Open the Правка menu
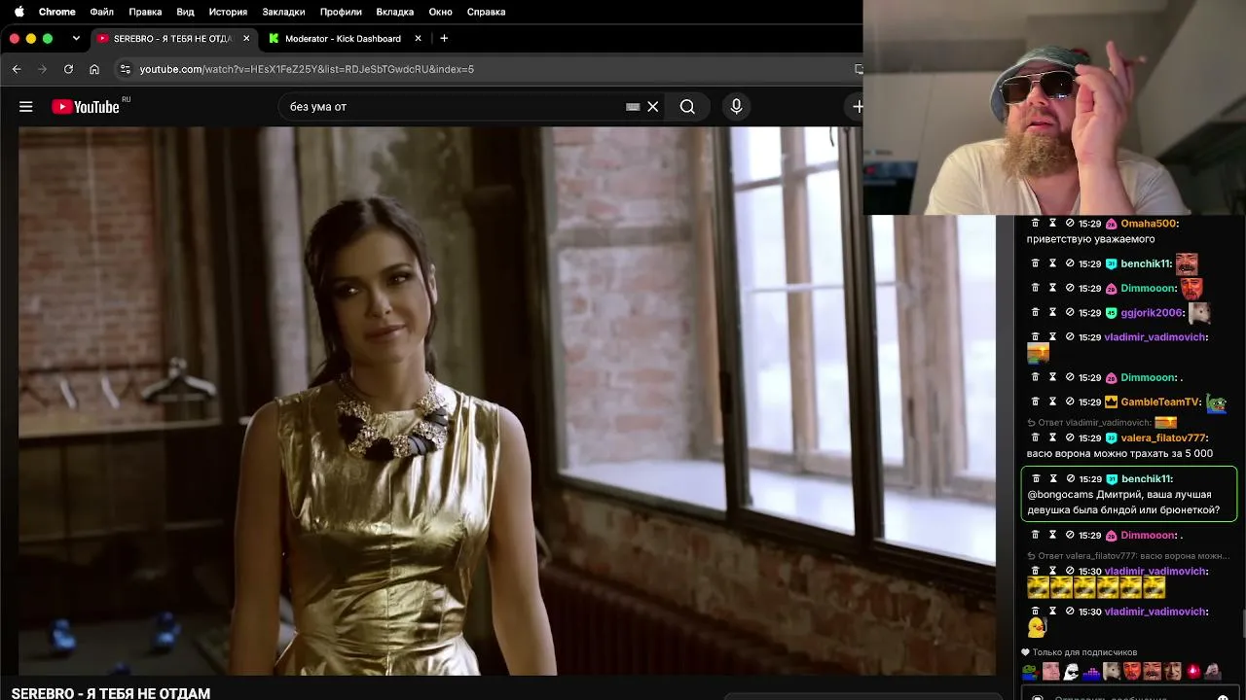 click(x=145, y=12)
